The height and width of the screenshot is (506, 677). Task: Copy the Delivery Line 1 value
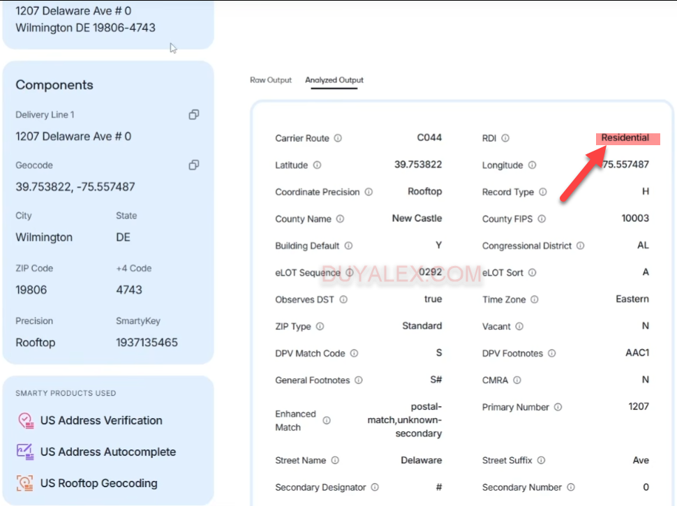(x=194, y=114)
